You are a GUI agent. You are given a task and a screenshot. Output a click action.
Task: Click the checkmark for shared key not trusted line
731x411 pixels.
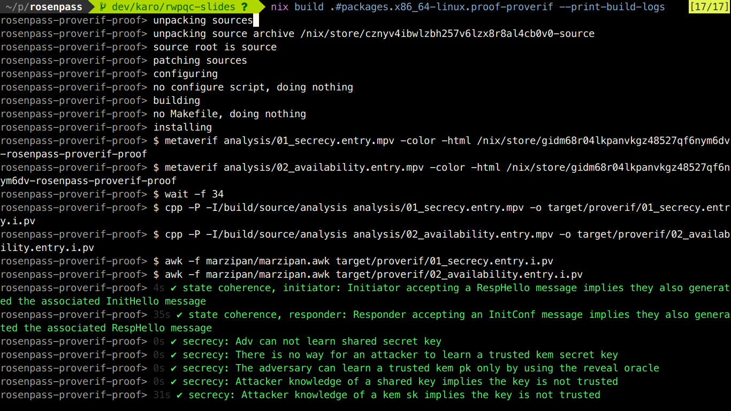(173, 382)
